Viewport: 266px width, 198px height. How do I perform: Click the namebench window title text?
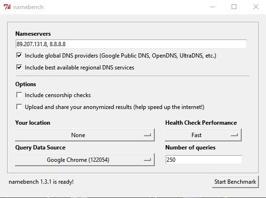pyautogui.click(x=28, y=7)
